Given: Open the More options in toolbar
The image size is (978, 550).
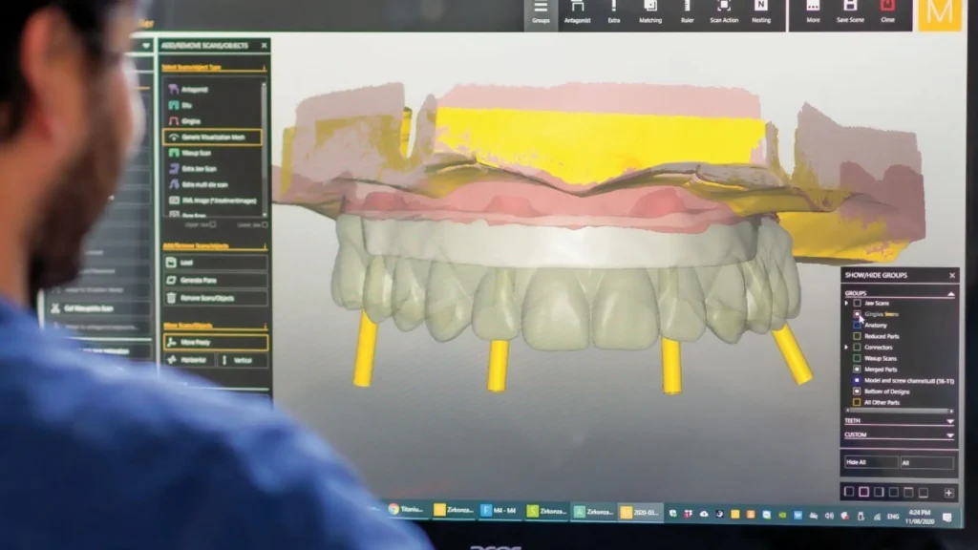Looking at the screenshot, I should (813, 11).
